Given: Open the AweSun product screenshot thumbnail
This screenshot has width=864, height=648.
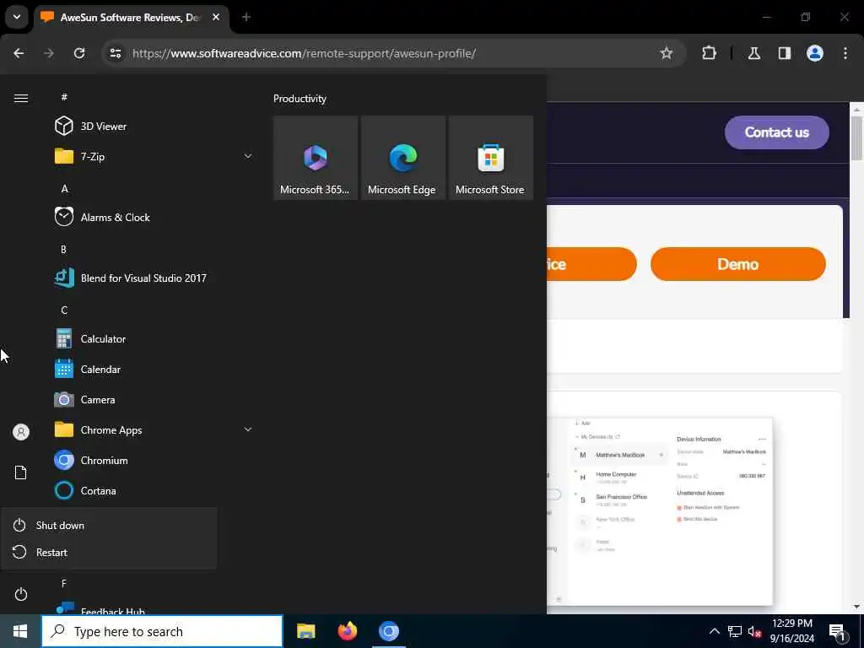Looking at the screenshot, I should pos(660,512).
